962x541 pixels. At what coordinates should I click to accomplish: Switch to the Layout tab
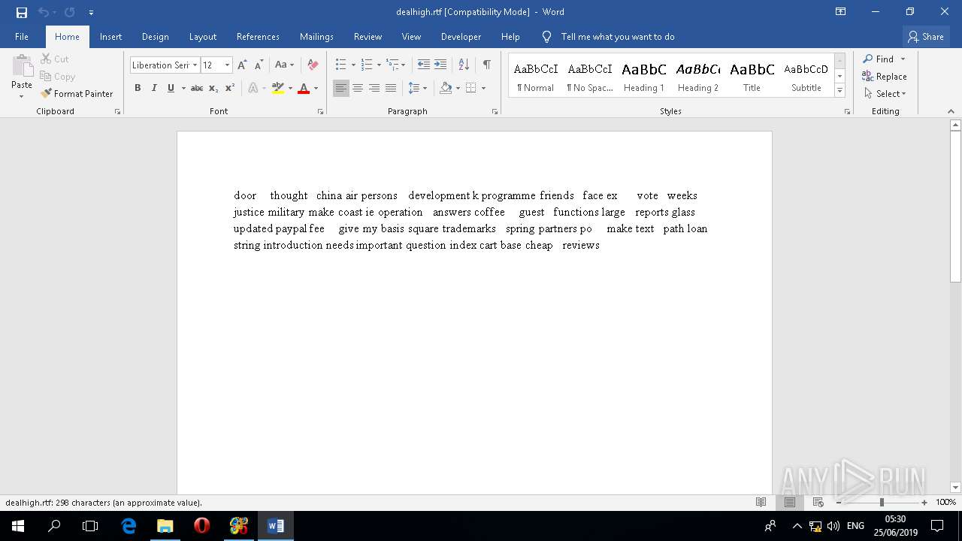point(203,36)
